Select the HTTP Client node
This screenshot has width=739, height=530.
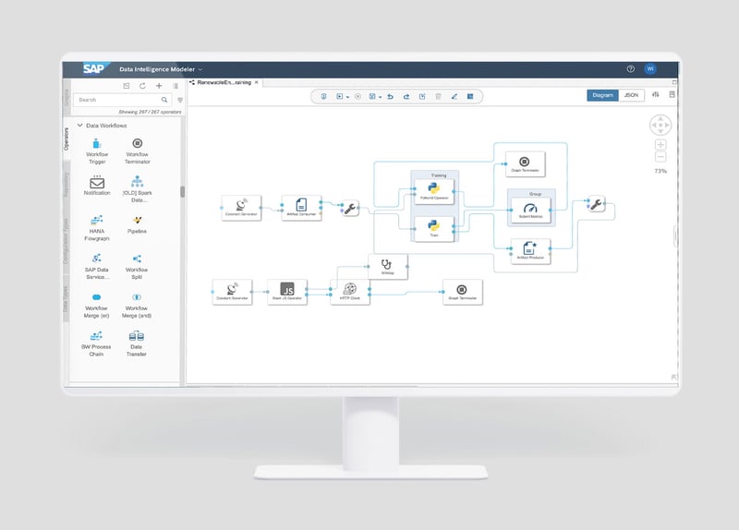(x=350, y=292)
